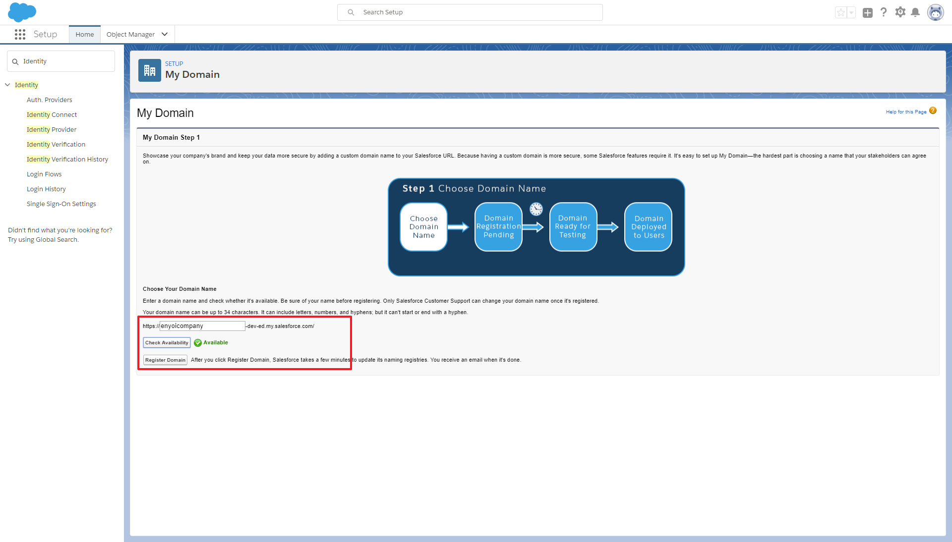Open the help question mark icon
This screenshot has width=952, height=542.
click(884, 12)
